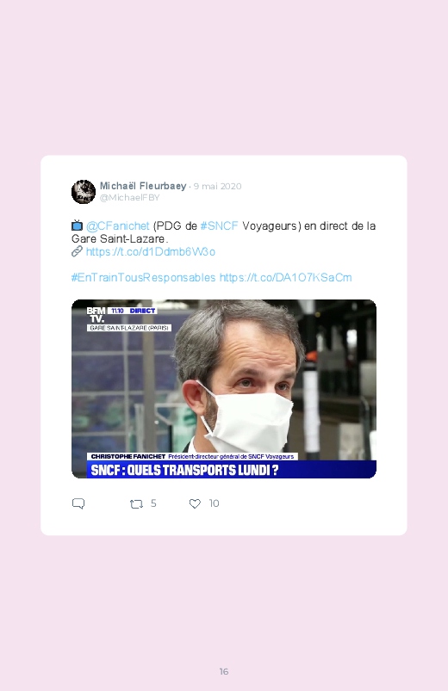Click the chain link icon
This screenshot has height=691, width=448.
pyautogui.click(x=78, y=251)
